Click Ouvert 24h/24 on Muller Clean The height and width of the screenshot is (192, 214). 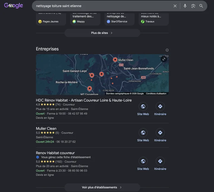[45, 142]
